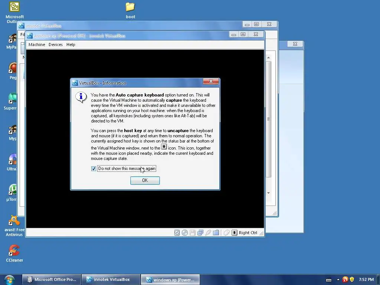This screenshot has height=285, width=380.
Task: Open the Windows Start orb
Action: (x=9, y=280)
